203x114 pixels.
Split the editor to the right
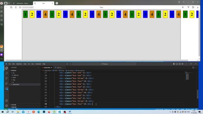point(193,67)
